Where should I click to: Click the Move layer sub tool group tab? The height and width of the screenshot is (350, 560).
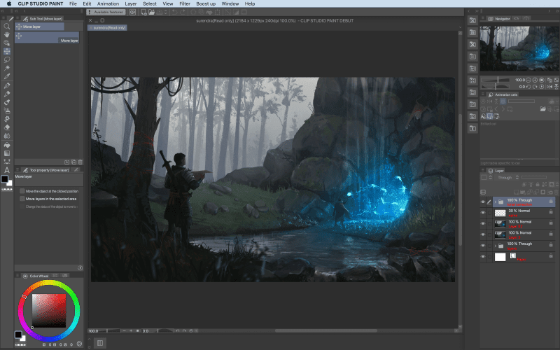[x=39, y=27]
